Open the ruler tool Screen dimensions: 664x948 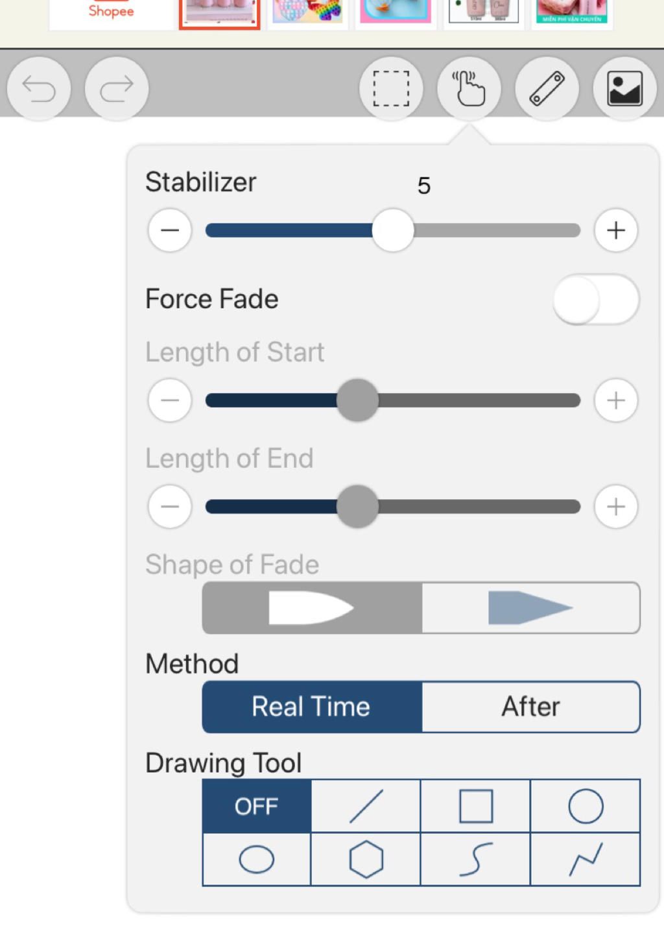tap(547, 89)
